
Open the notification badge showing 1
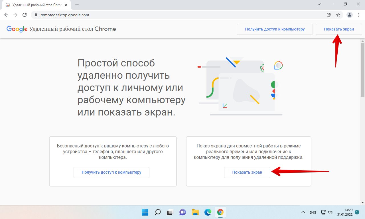[x=357, y=212]
